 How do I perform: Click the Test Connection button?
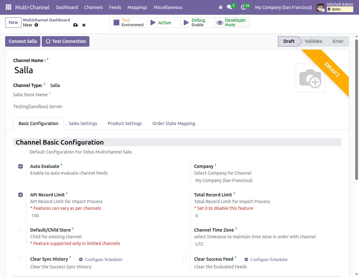coord(66,41)
